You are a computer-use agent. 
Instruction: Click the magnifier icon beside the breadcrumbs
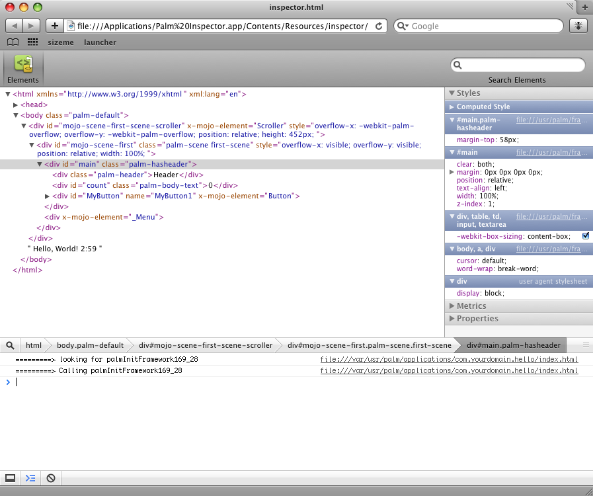(10, 345)
